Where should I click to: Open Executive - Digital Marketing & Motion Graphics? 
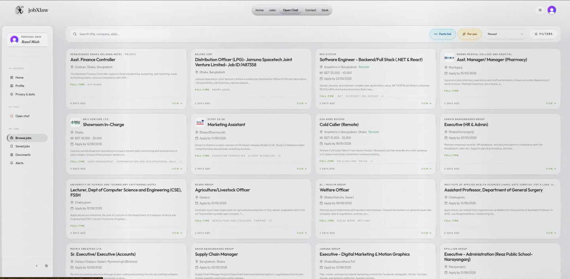(x=365, y=254)
